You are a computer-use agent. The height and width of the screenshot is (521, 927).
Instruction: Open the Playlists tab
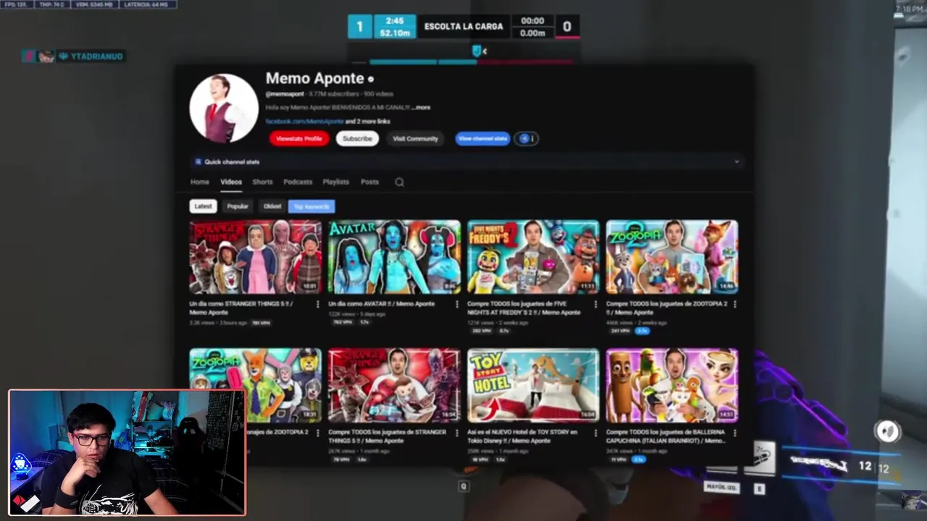tap(335, 182)
